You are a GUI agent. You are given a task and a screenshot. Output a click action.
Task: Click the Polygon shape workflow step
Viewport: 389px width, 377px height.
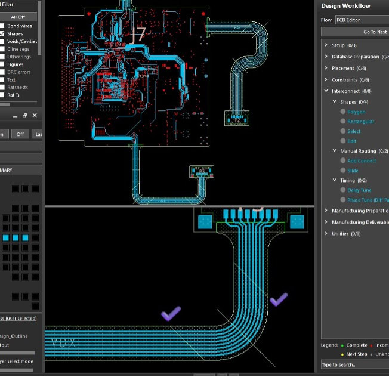coord(356,112)
